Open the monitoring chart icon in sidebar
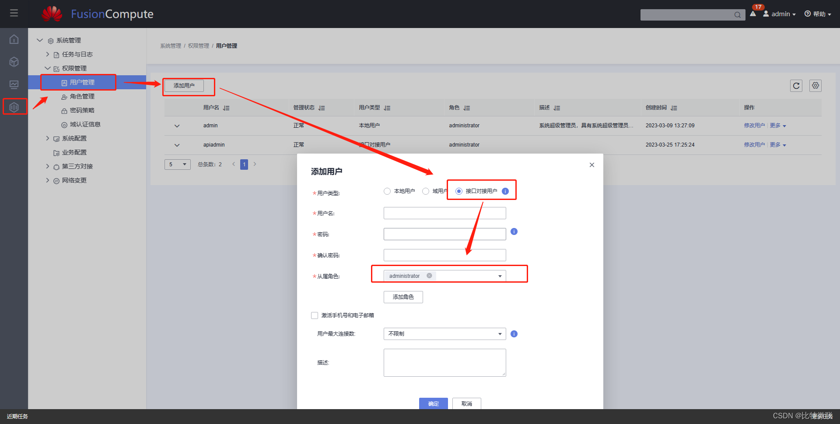 [x=14, y=84]
